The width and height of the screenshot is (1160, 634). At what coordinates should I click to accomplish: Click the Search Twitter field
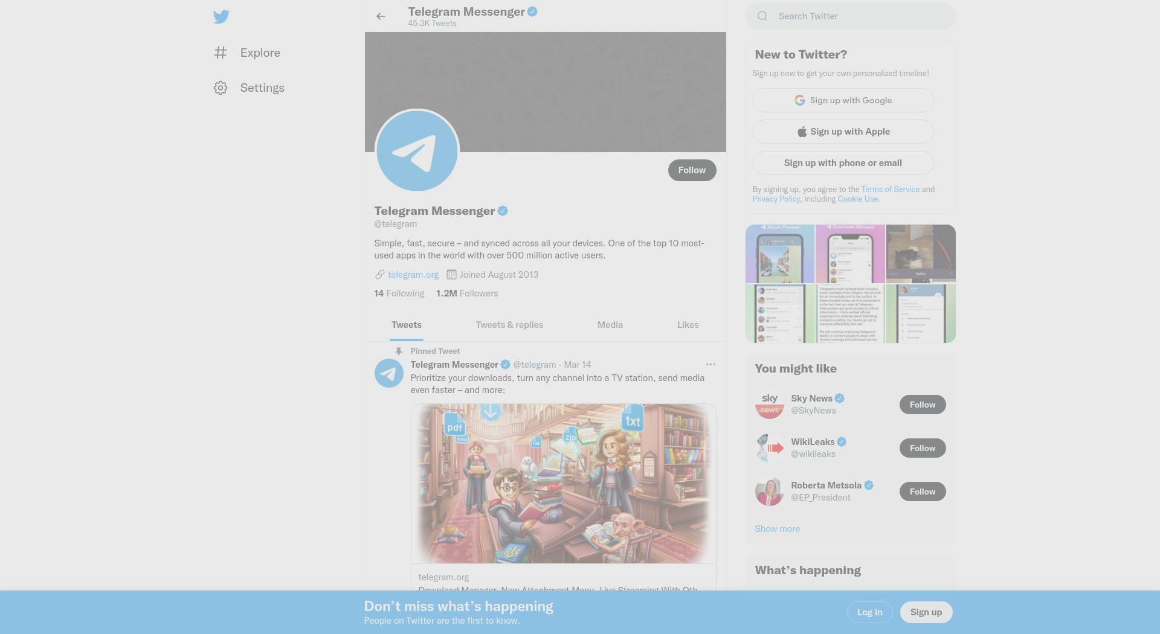coord(850,16)
